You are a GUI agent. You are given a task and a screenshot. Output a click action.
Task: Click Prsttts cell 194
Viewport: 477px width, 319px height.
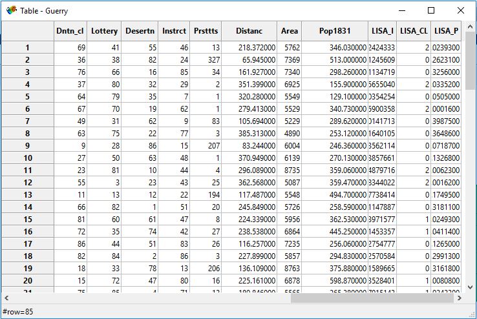coord(206,195)
